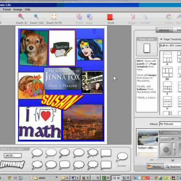This screenshot has height=181, width=181.
Task: Select the LETTERING display text tool
Action: tap(12, 164)
